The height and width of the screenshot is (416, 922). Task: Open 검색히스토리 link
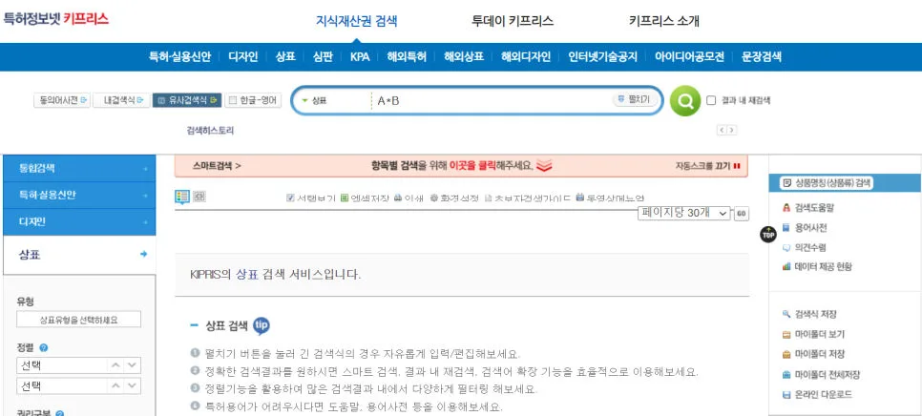point(210,131)
